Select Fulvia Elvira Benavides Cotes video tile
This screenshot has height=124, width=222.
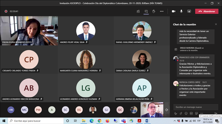[29, 31]
